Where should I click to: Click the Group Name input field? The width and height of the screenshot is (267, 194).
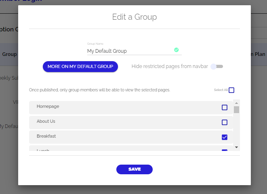point(129,51)
